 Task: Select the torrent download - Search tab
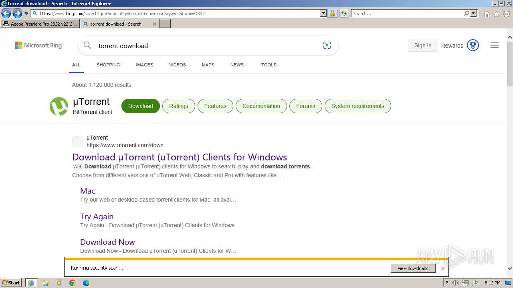tap(116, 24)
